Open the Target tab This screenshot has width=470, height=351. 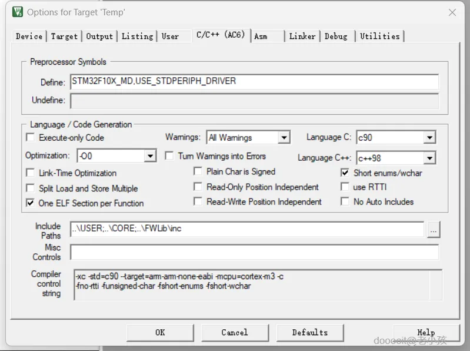click(64, 37)
